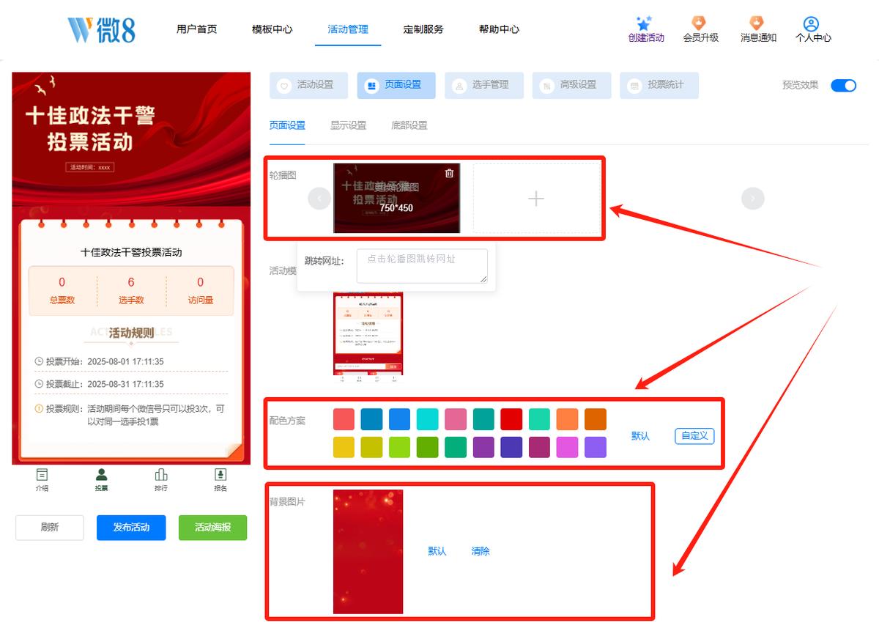The image size is (879, 631).
Task: Select 投票 icon in the phone preview
Action: (x=102, y=475)
